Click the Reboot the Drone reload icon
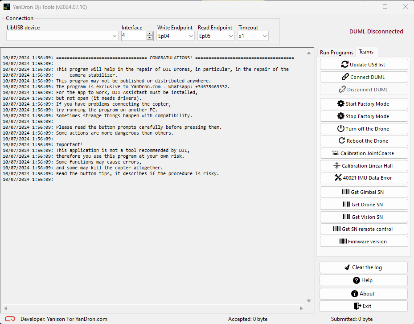Screen dimensions: 414x324 point(342,141)
